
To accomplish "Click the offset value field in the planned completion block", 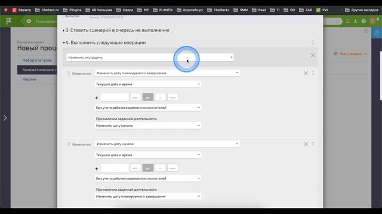I will point(115,97).
